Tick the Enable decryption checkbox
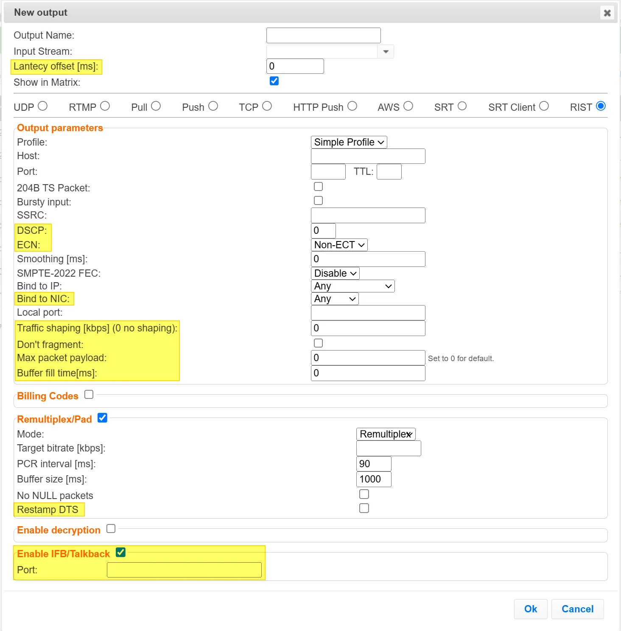The width and height of the screenshot is (621, 631). (x=111, y=529)
